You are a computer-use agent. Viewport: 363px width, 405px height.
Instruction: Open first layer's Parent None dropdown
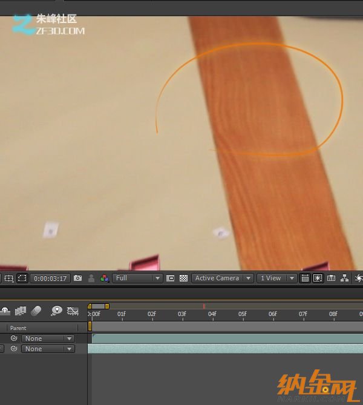tap(48, 338)
